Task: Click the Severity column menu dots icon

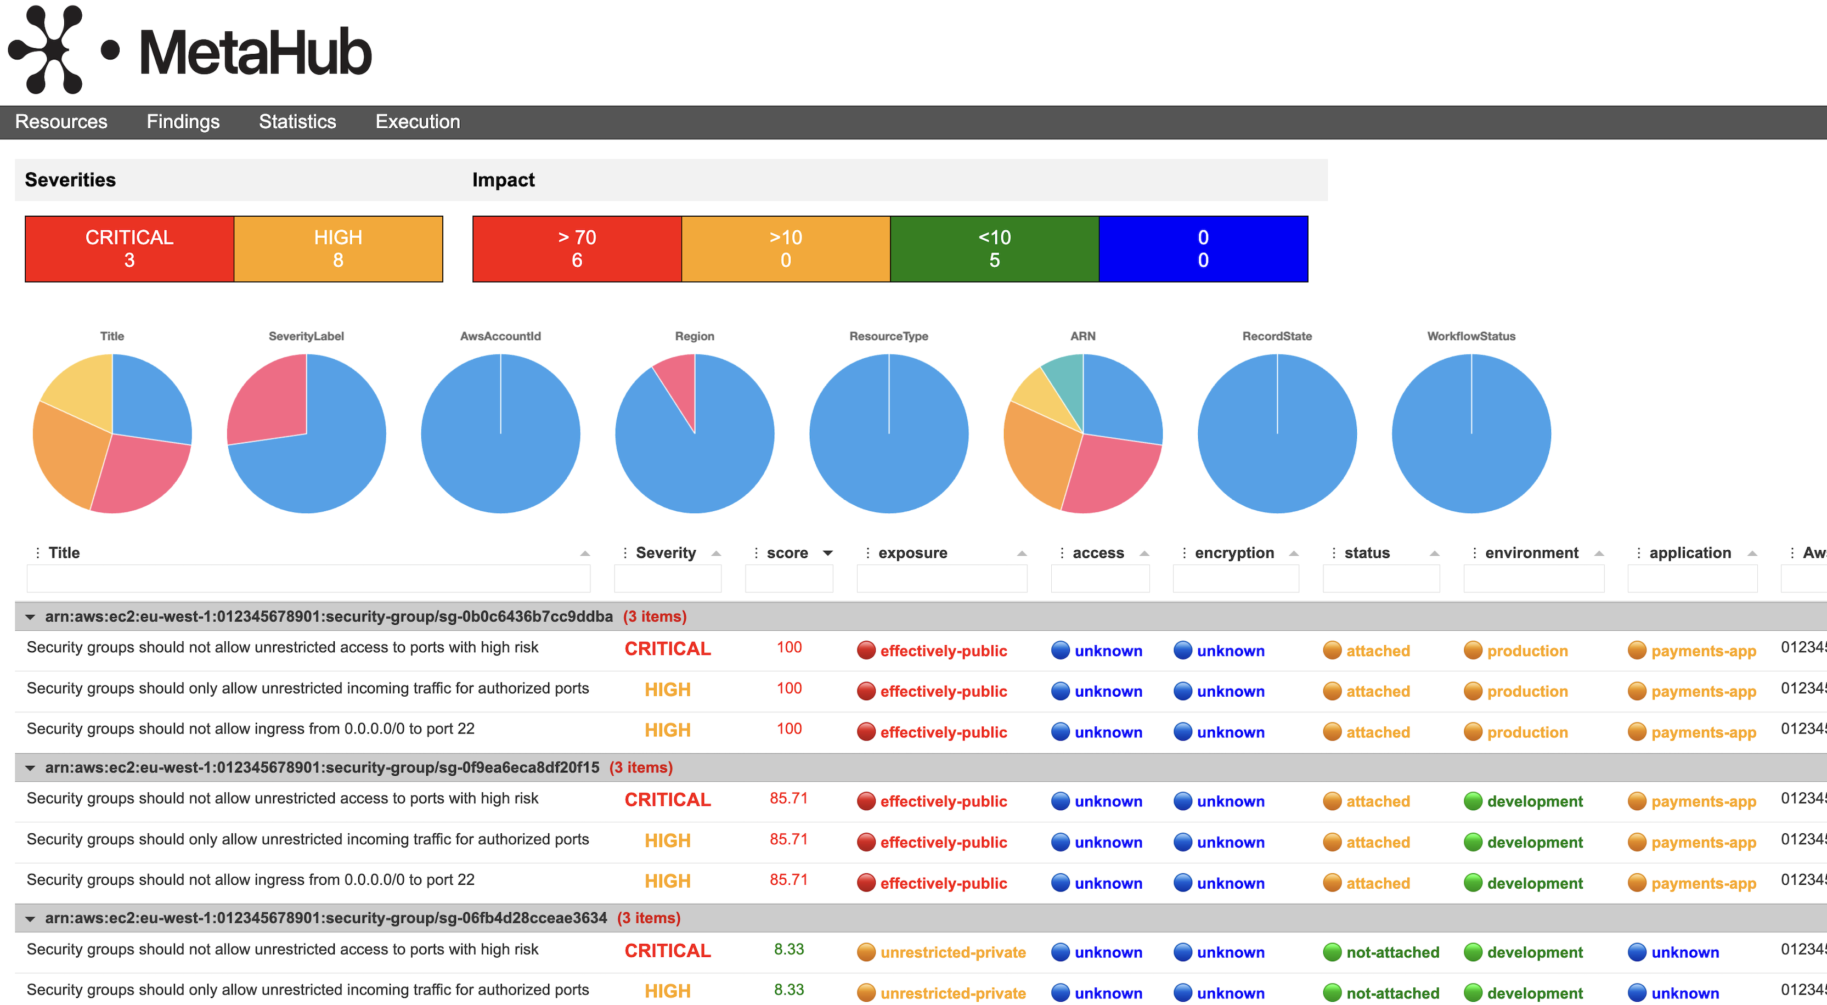Action: pos(625,553)
